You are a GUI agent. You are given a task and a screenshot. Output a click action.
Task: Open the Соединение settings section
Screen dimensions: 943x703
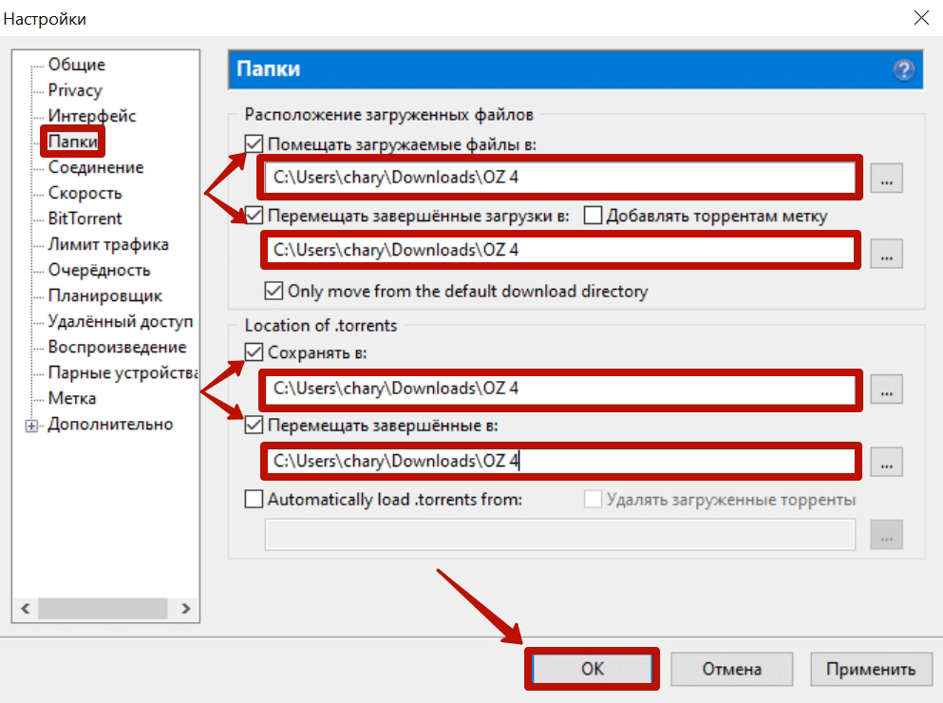(x=96, y=167)
